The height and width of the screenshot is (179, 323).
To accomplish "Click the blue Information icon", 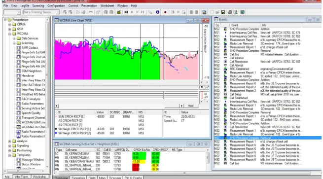I will [x=158, y=12].
